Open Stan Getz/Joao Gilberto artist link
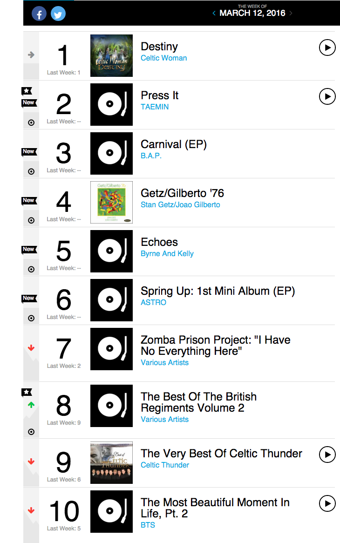This screenshot has height=543, width=340. [180, 204]
